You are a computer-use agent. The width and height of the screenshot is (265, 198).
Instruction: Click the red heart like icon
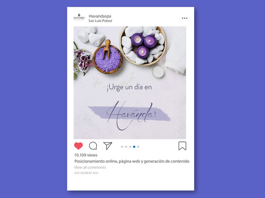pos(78,146)
